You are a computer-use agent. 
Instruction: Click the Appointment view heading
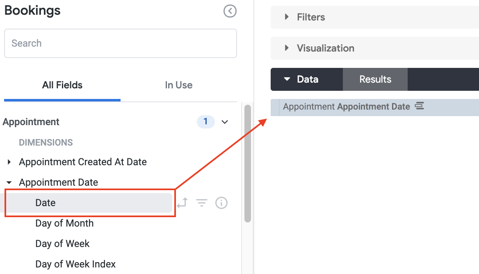pos(31,122)
